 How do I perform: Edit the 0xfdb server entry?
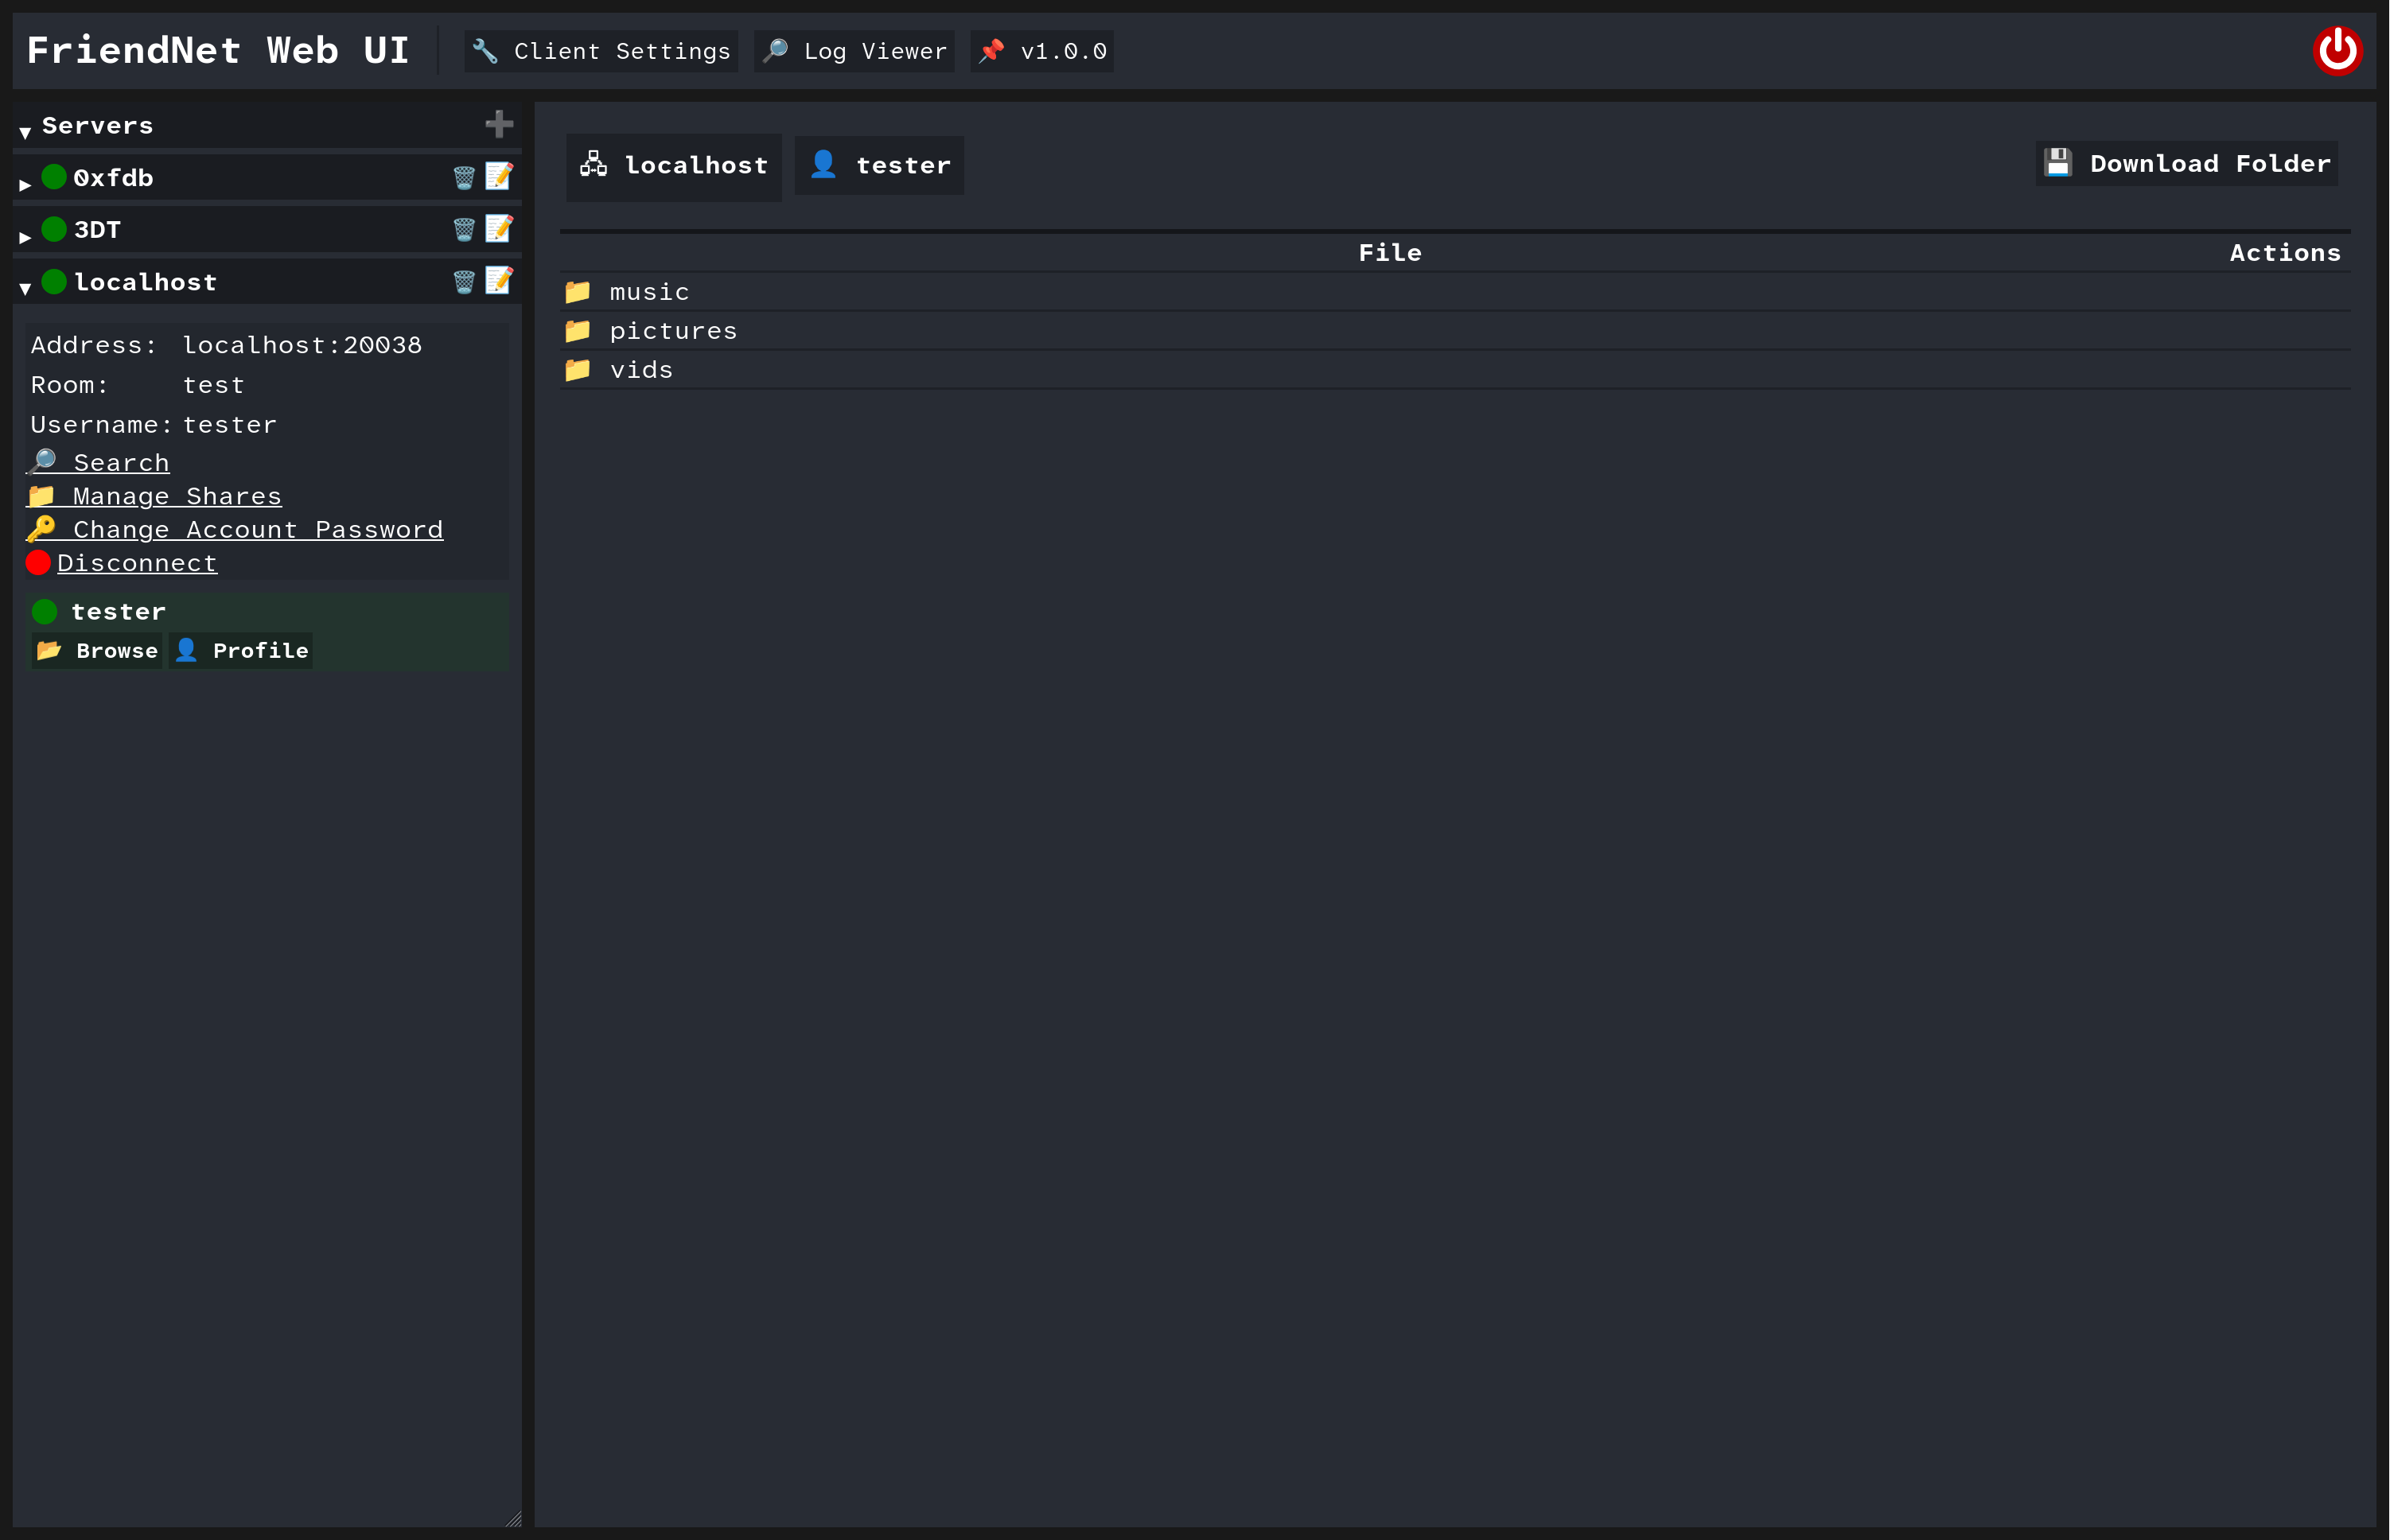point(499,176)
